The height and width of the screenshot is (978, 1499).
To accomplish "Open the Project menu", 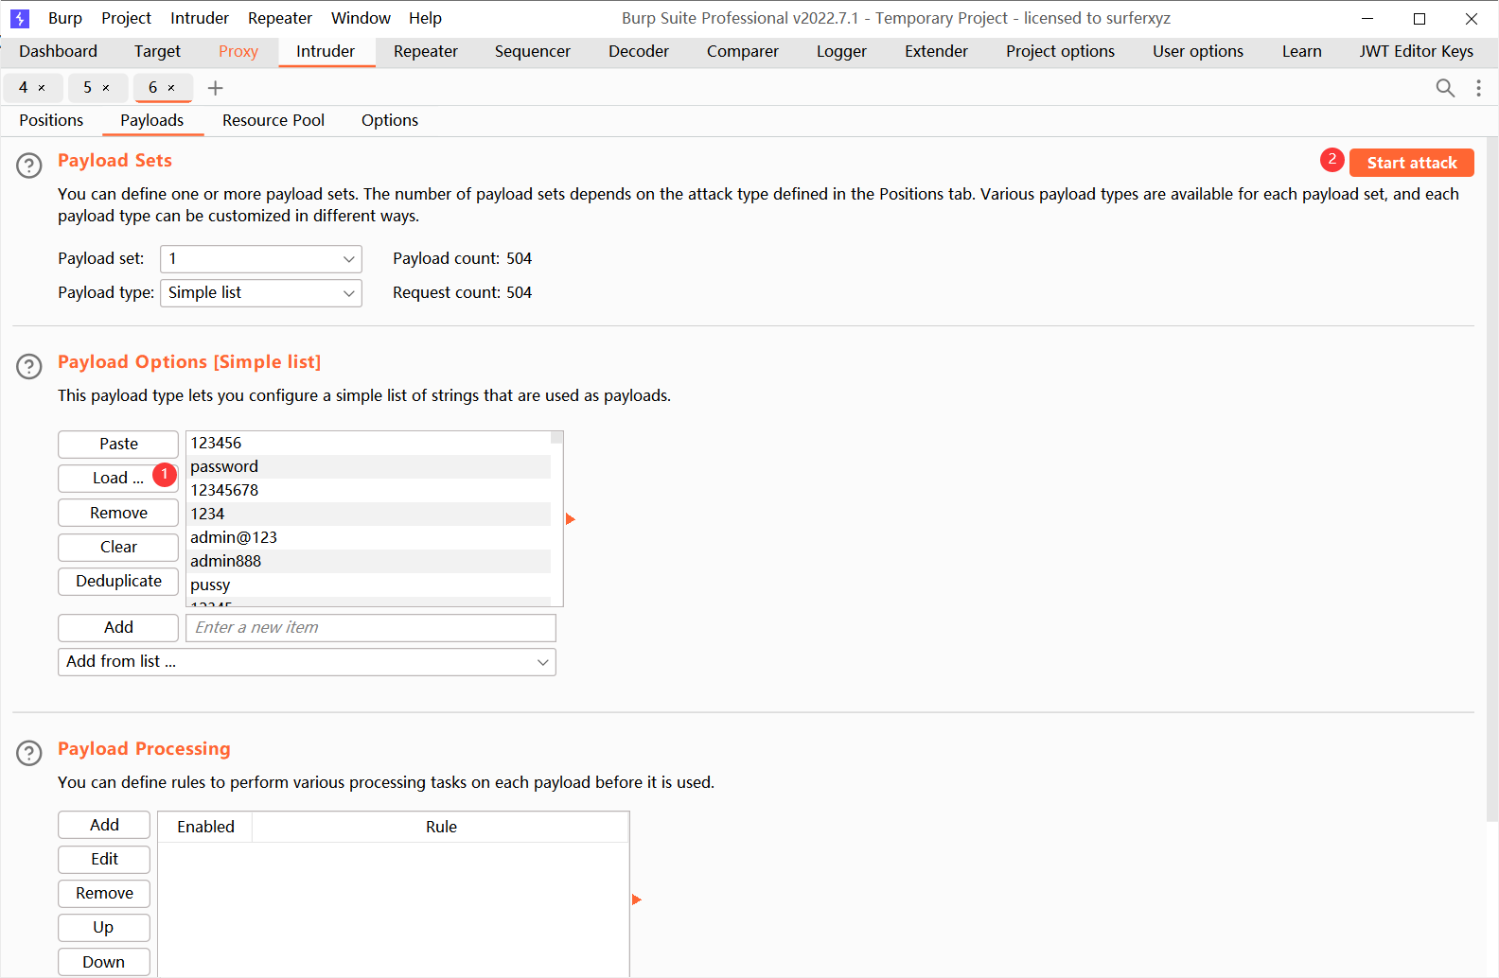I will tap(127, 18).
